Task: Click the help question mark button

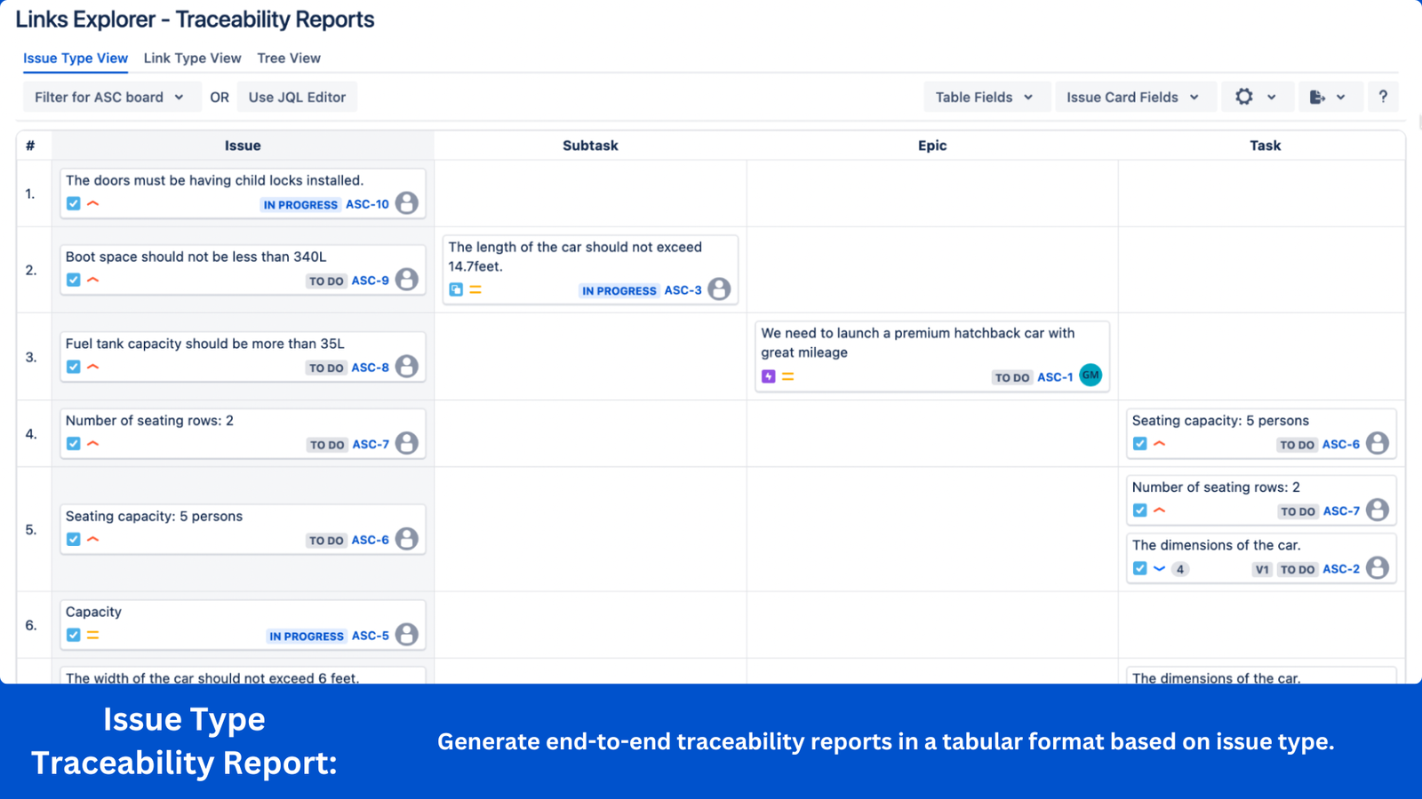Action: (1383, 98)
